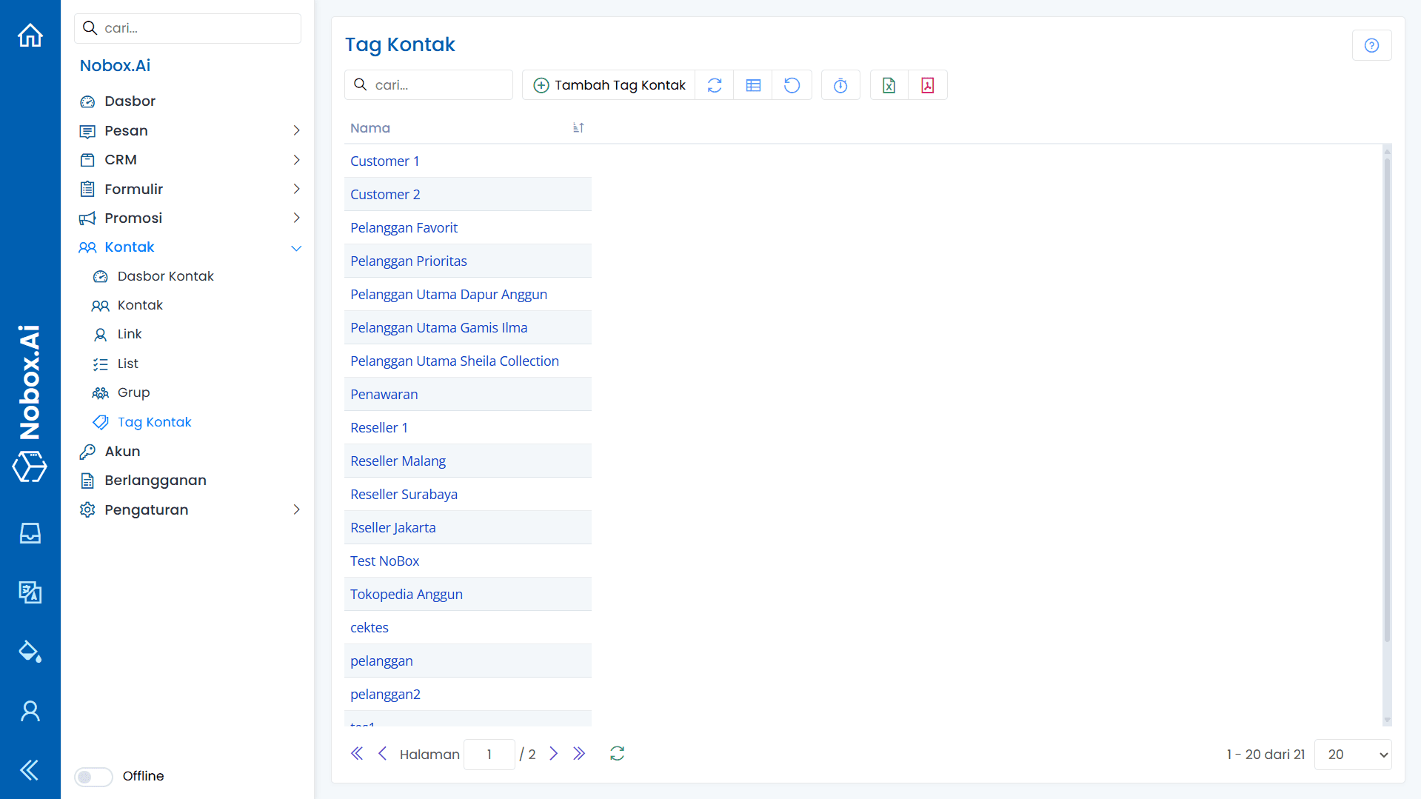Select the translation icon in left rail

(x=30, y=592)
